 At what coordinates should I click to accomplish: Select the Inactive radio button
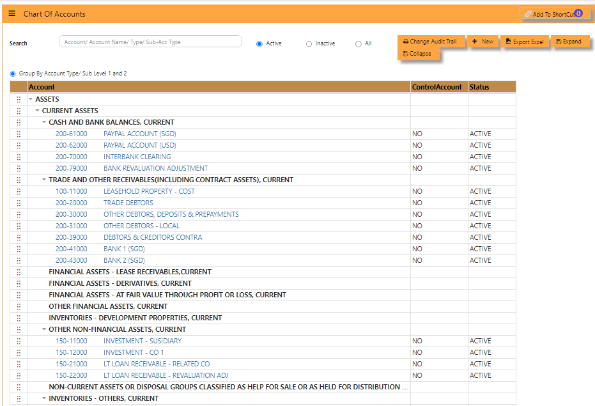pos(309,44)
